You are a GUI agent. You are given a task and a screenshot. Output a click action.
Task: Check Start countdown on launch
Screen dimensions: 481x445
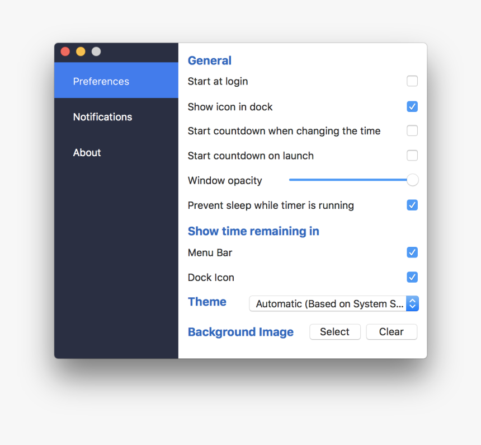(412, 156)
